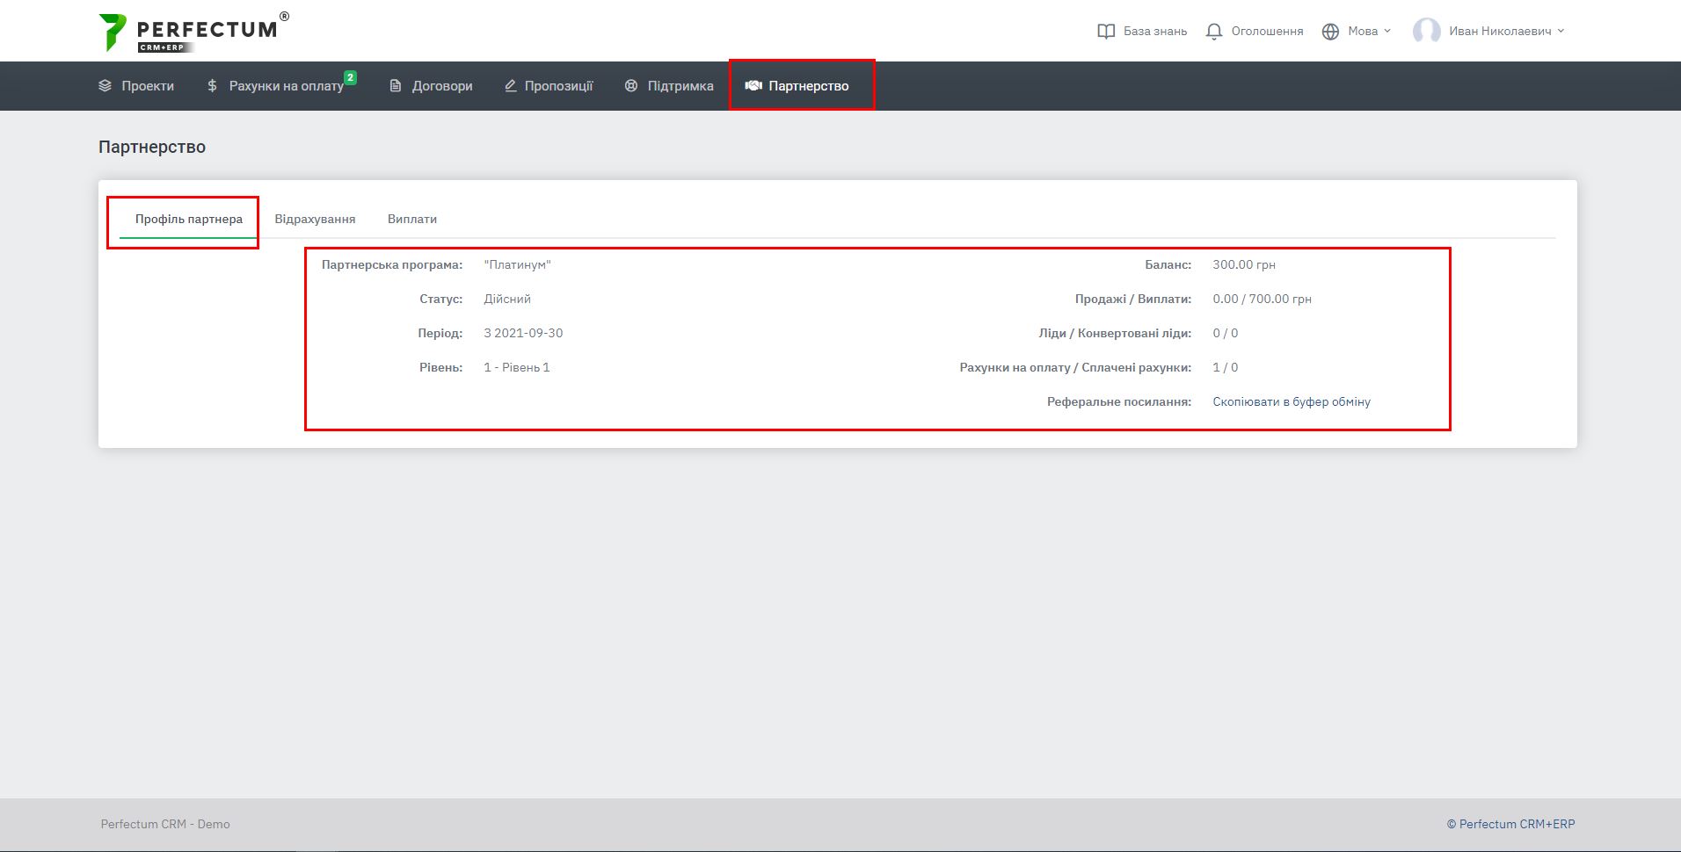The height and width of the screenshot is (852, 1681).
Task: Click the pencil icon beside Пропозиції
Action: tap(510, 86)
